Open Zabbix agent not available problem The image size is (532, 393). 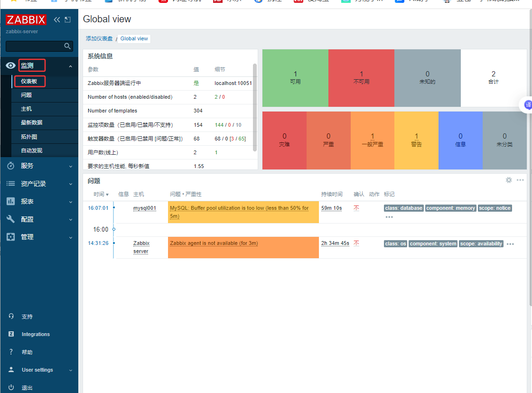(214, 243)
